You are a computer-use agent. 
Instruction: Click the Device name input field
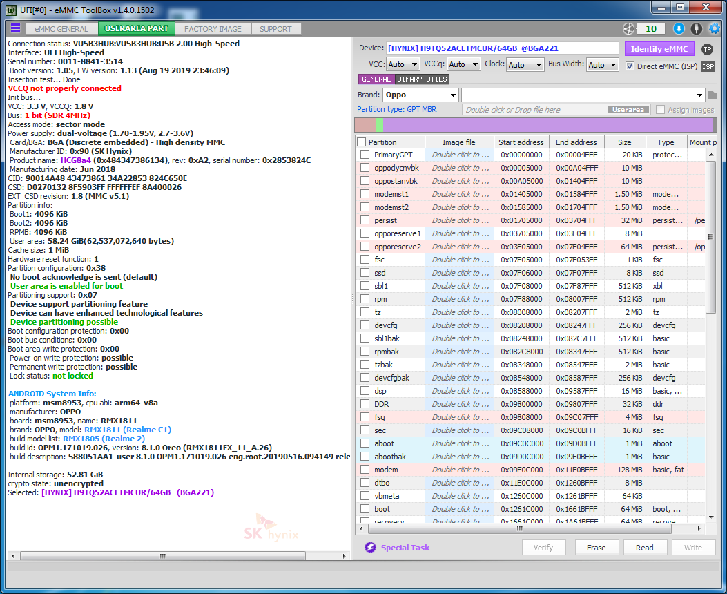pos(502,48)
